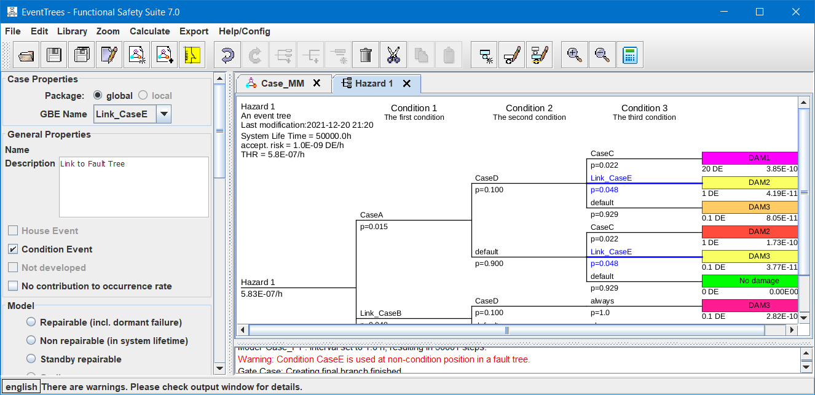Select Non repairable model option
815x395 pixels.
point(31,341)
